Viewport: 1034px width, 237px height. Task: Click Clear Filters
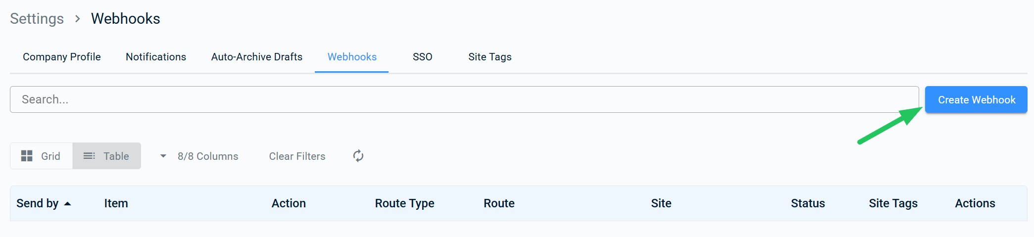[297, 156]
